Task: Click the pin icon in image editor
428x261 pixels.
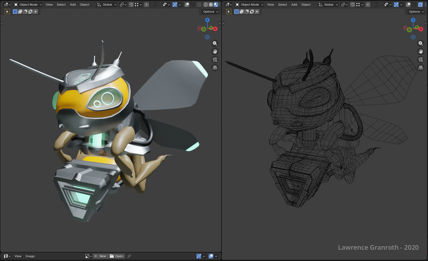Action: (129, 256)
